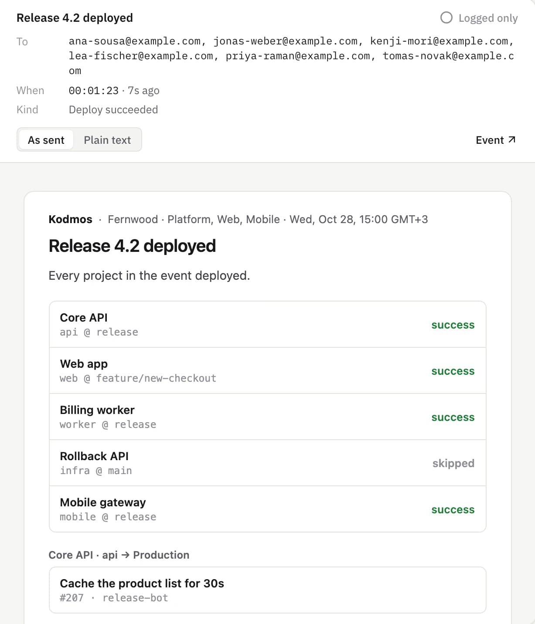
Task: Click 'Core API · api → Production' section label
Action: pyautogui.click(x=119, y=555)
